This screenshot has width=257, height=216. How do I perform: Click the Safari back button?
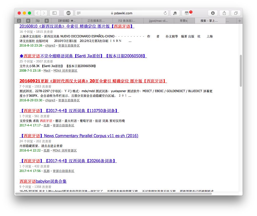37,13
